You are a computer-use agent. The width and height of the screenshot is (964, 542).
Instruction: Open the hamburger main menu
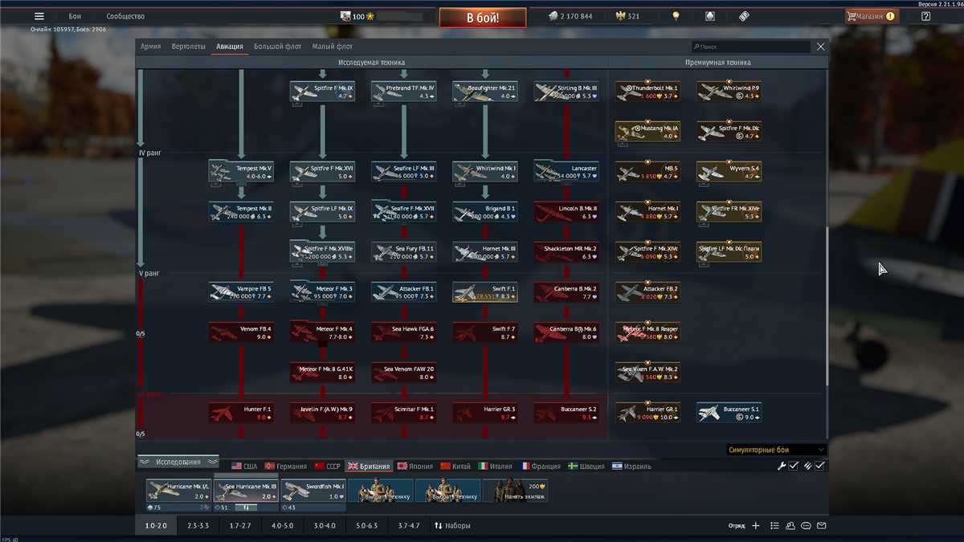point(39,16)
